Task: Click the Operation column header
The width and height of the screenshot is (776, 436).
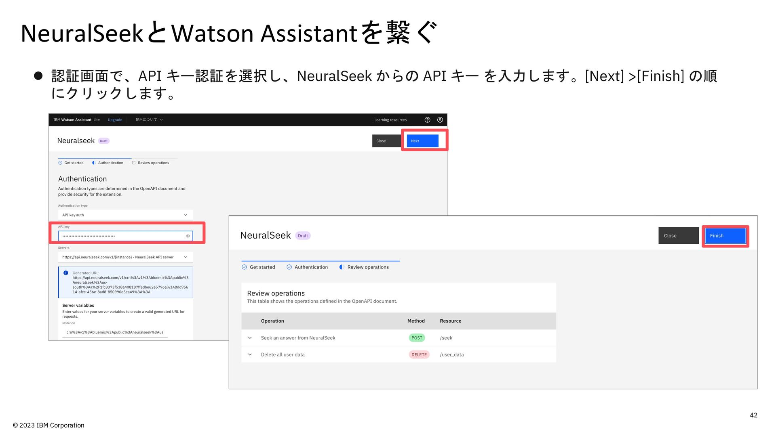Action: [272, 321]
